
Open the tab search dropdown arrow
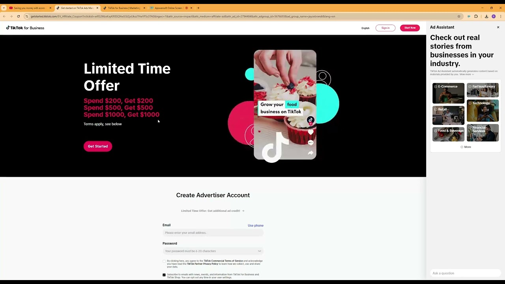(x=4, y=8)
